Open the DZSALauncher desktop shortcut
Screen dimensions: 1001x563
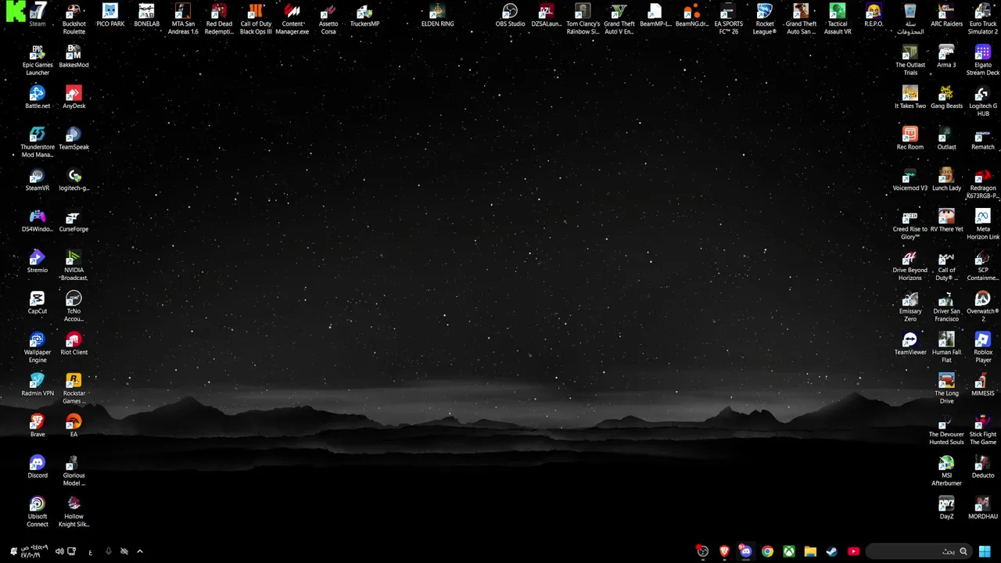[546, 16]
